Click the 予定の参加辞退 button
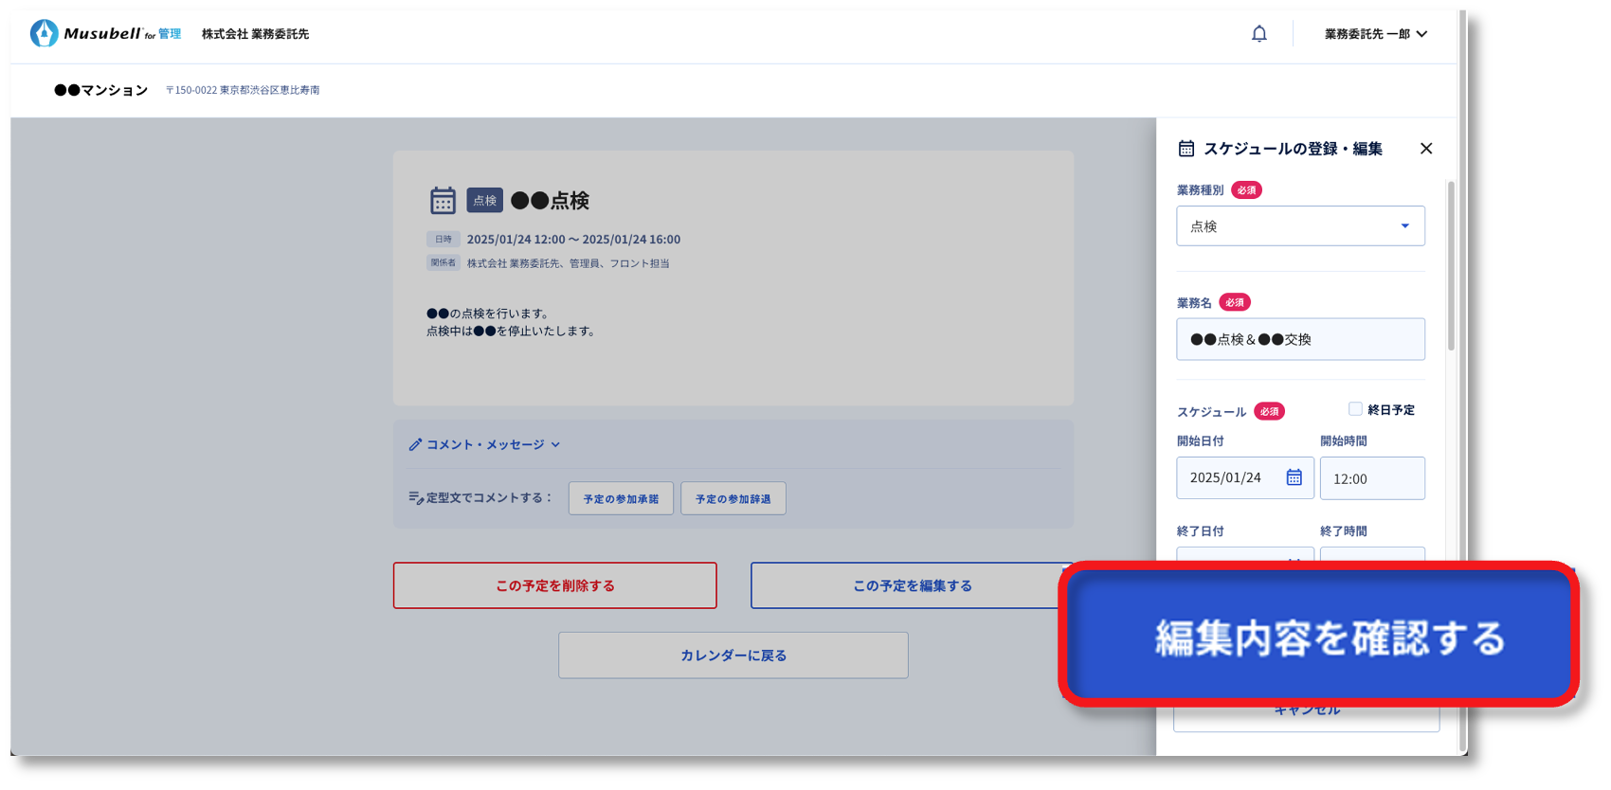Screen dimensions: 1611x790 733,498
